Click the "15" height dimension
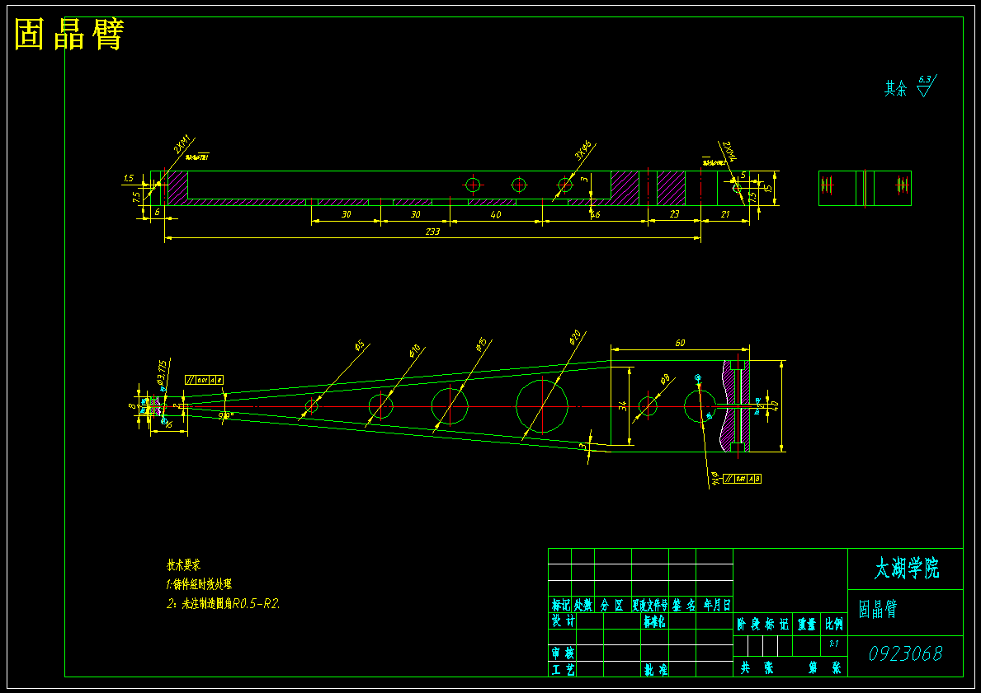This screenshot has width=981, height=693. pyautogui.click(x=769, y=187)
